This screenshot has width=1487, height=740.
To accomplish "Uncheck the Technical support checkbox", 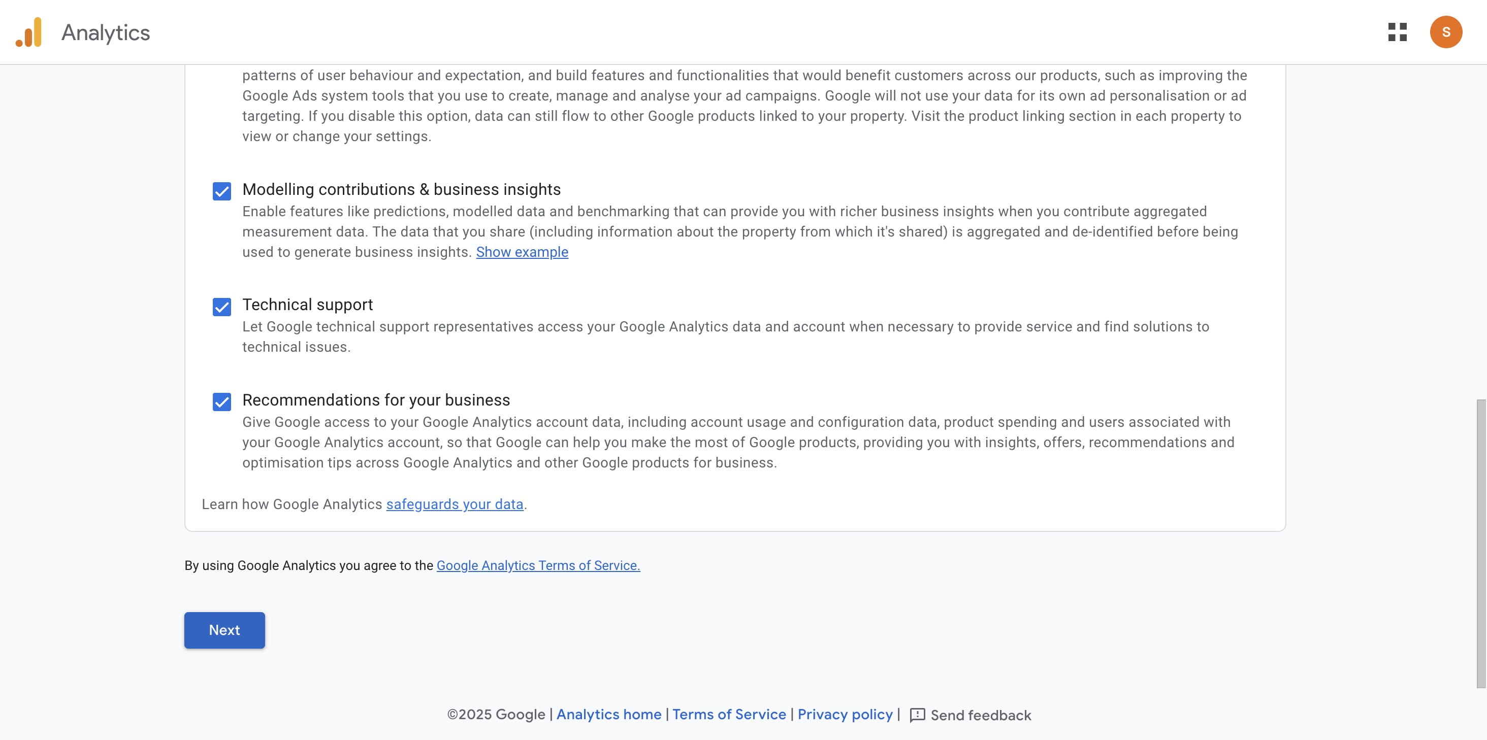I will [221, 306].
